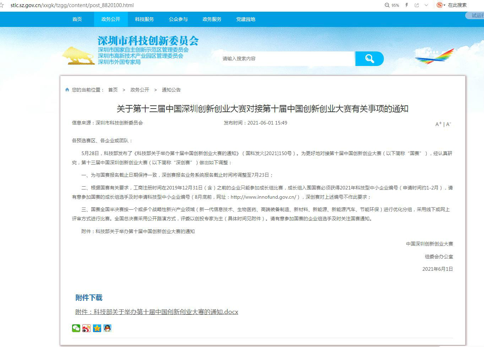This screenshot has height=347, width=484.
Task: Click the signature line '组委会办公室'
Action: [x=439, y=257]
